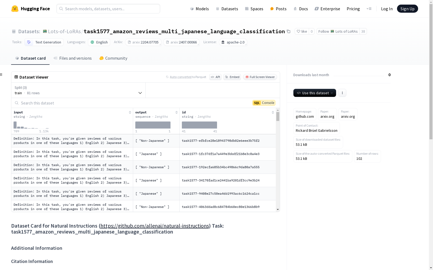Open the natural-instructions GitHub link
Image resolution: width=433 pixels, height=270 pixels.
pyautogui.click(x=155, y=226)
